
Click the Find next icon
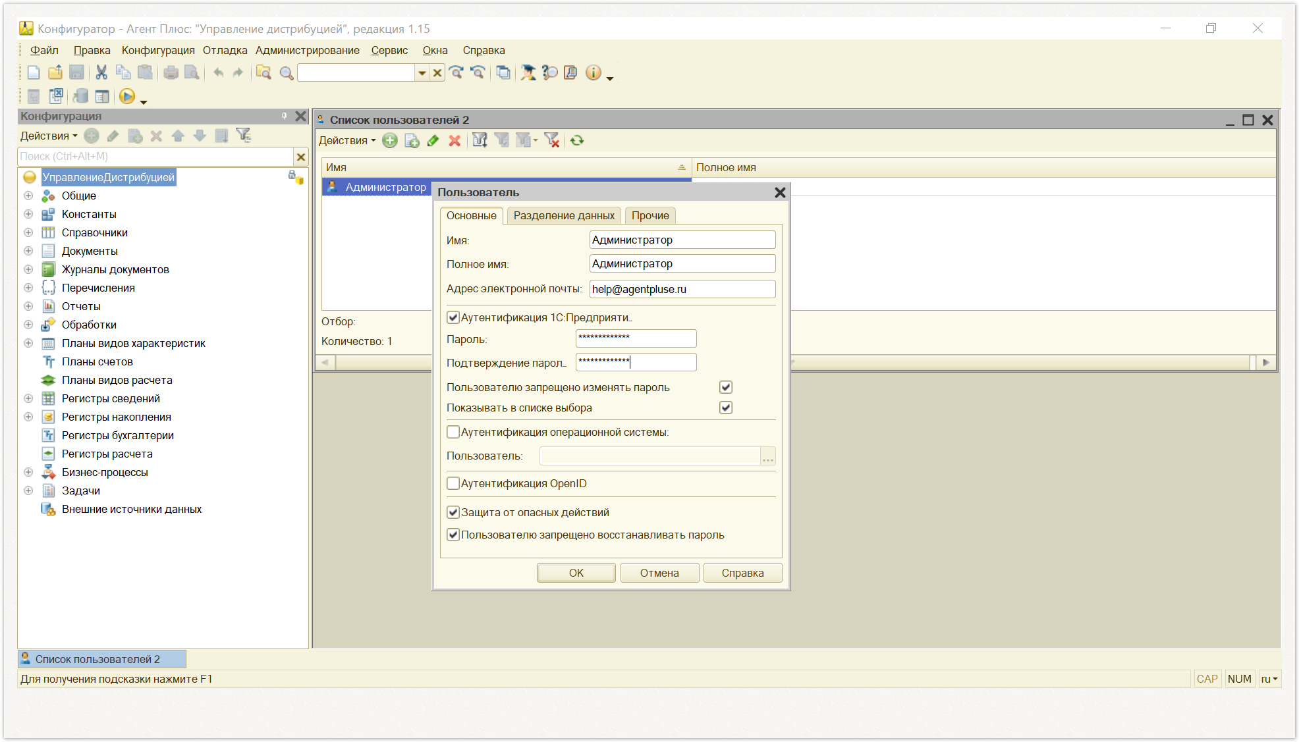tap(456, 73)
